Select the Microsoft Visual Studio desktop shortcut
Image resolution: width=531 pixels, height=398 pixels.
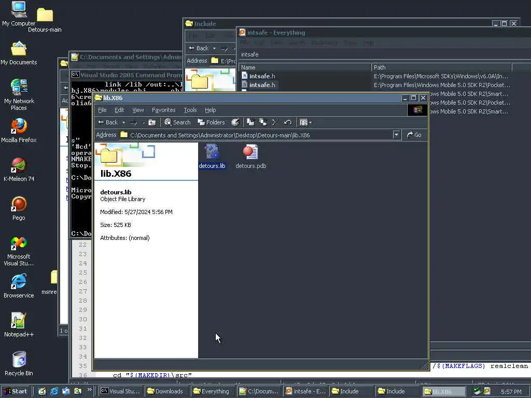click(19, 251)
